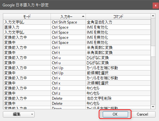
Task: Select Ctrl t cell in 変換前入力中 row
Action: [x=68, y=48]
